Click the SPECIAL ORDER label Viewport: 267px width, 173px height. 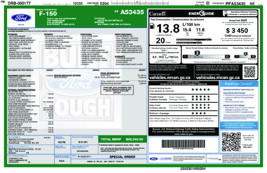coord(122,157)
